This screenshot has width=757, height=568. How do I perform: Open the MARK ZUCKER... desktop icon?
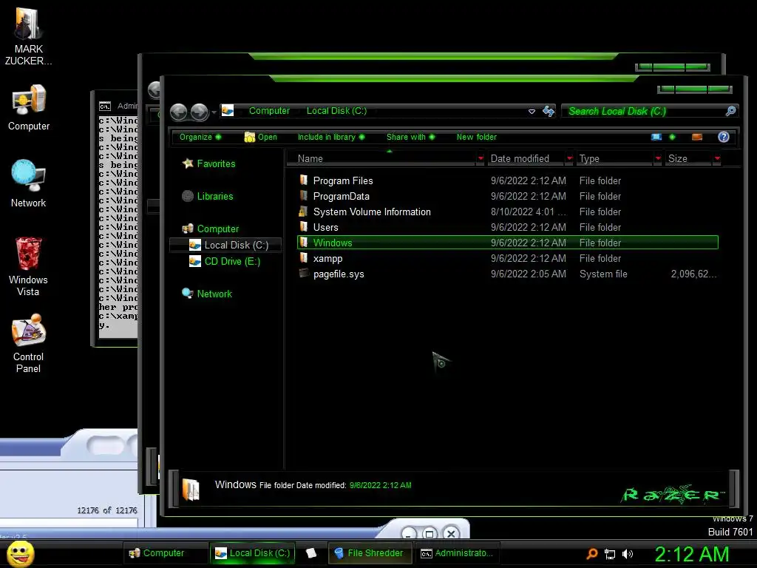pyautogui.click(x=29, y=35)
